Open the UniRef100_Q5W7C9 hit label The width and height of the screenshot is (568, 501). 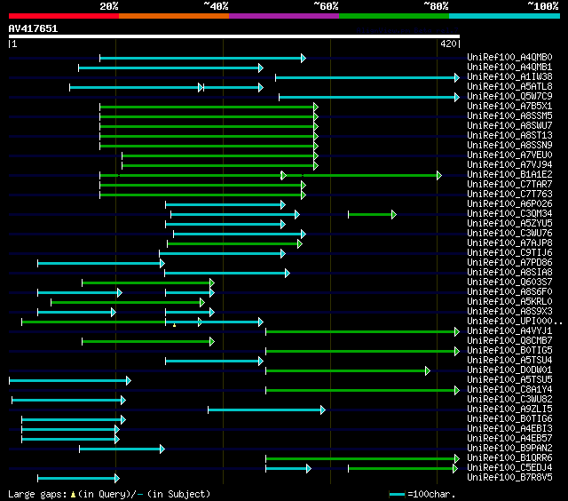(509, 97)
